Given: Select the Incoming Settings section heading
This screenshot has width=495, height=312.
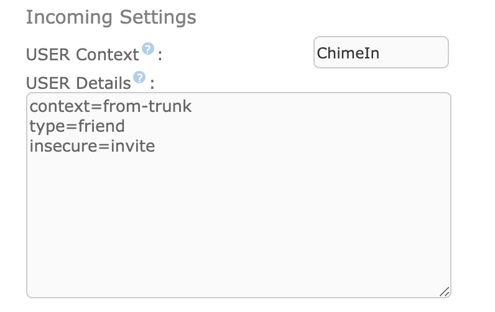Looking at the screenshot, I should tap(111, 17).
